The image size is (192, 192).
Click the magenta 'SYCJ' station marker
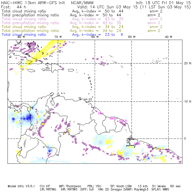(101, 113)
